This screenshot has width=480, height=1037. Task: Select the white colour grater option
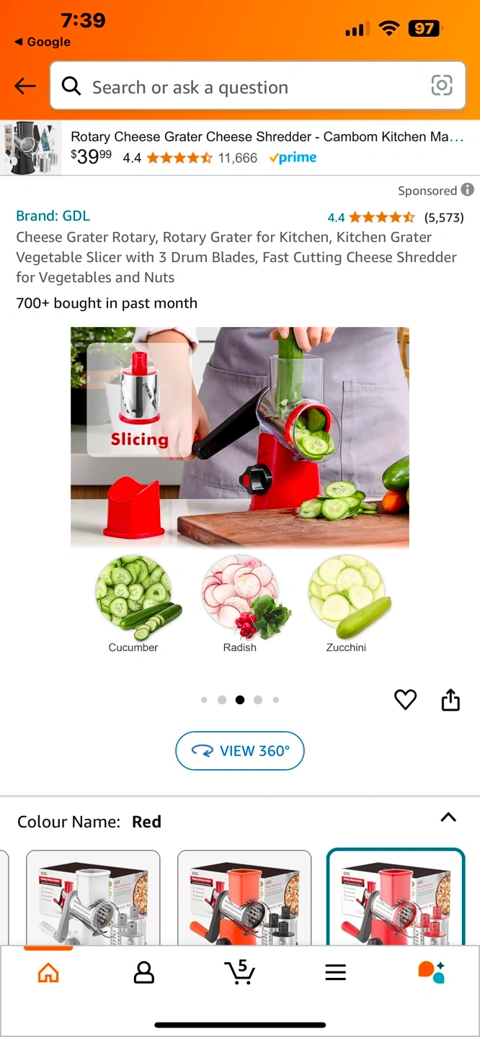(x=93, y=897)
